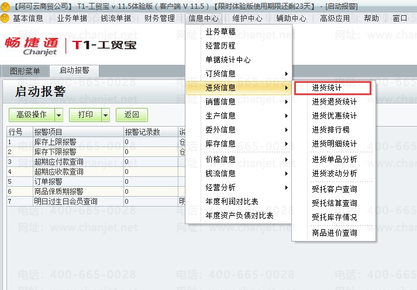Click the Chanjet T1-工贸宝 logo
The image size is (417, 290).
point(71,46)
